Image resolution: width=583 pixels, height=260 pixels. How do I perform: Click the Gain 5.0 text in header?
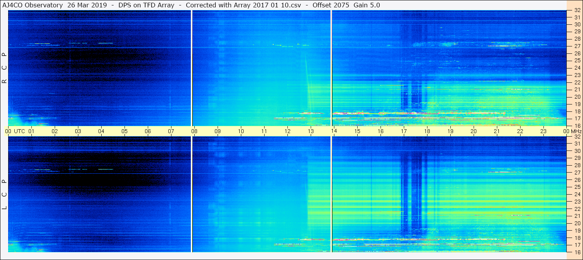click(x=367, y=5)
